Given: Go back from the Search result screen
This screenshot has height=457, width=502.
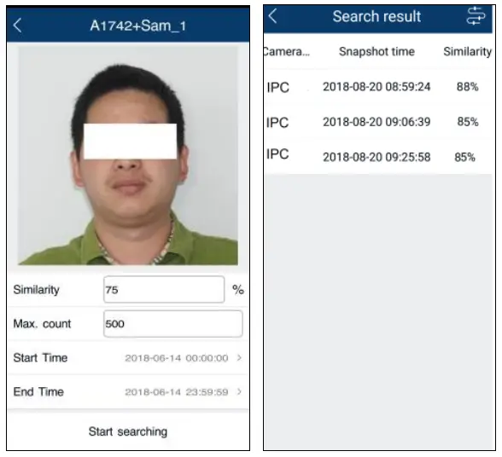Looking at the screenshot, I should (273, 15).
